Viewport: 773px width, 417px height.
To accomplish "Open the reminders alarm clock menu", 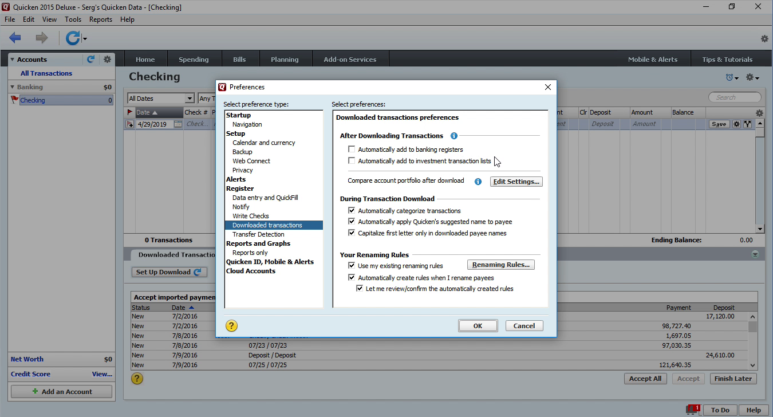I will coord(732,77).
